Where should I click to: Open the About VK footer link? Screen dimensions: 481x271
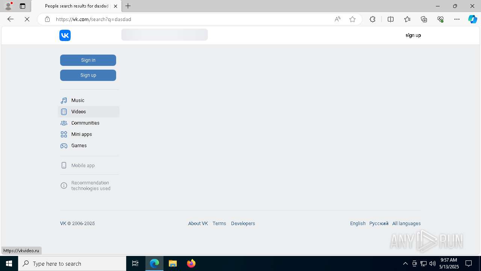(x=198, y=224)
